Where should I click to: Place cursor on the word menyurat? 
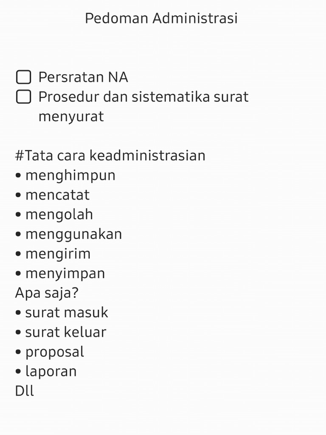click(x=71, y=116)
